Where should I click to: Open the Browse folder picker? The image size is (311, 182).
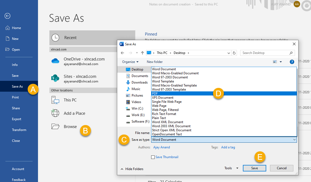pyautogui.click(x=70, y=126)
